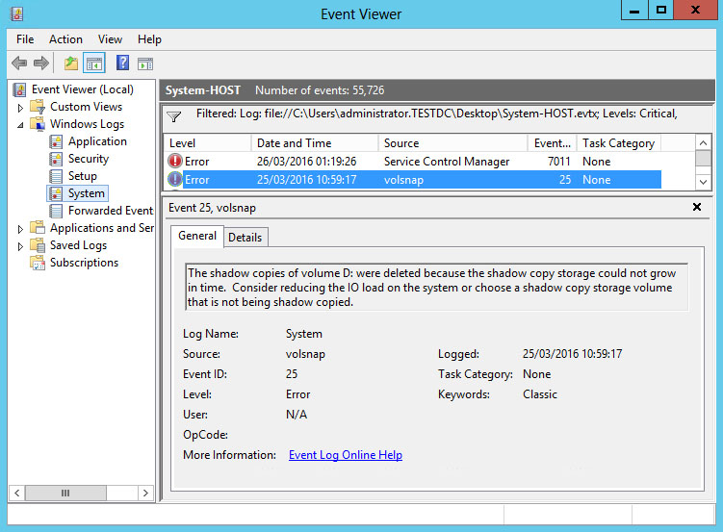Open the View menu
This screenshot has height=532, width=723.
coord(110,39)
